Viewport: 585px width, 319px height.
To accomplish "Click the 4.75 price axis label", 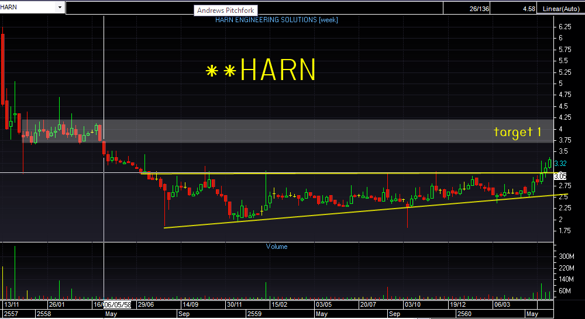I will click(565, 95).
